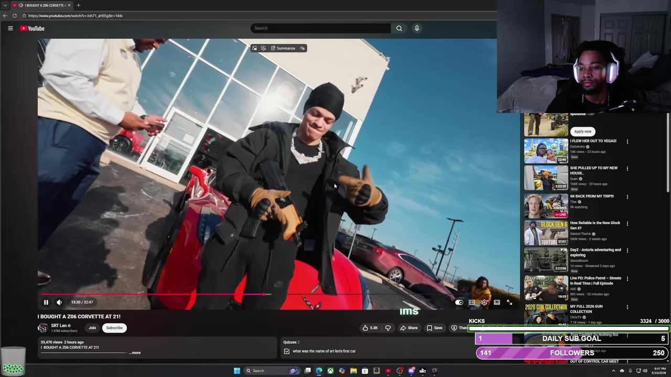
Task: Go back with browser back arrow
Action: tap(5, 16)
